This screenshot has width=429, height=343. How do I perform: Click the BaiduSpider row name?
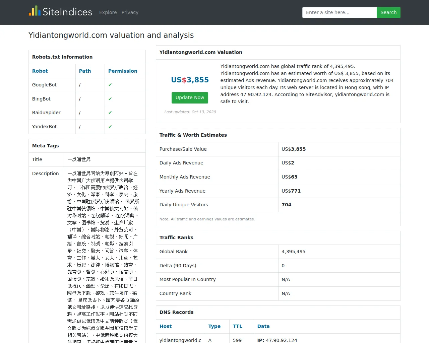click(46, 113)
